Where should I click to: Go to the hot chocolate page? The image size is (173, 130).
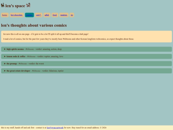[17, 15]
